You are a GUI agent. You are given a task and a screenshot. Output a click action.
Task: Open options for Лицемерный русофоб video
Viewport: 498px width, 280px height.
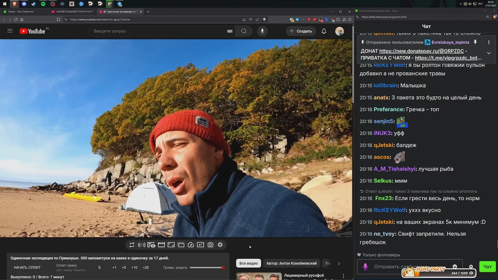pos(343,276)
